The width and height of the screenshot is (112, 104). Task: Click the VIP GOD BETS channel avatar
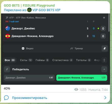point(29,10)
